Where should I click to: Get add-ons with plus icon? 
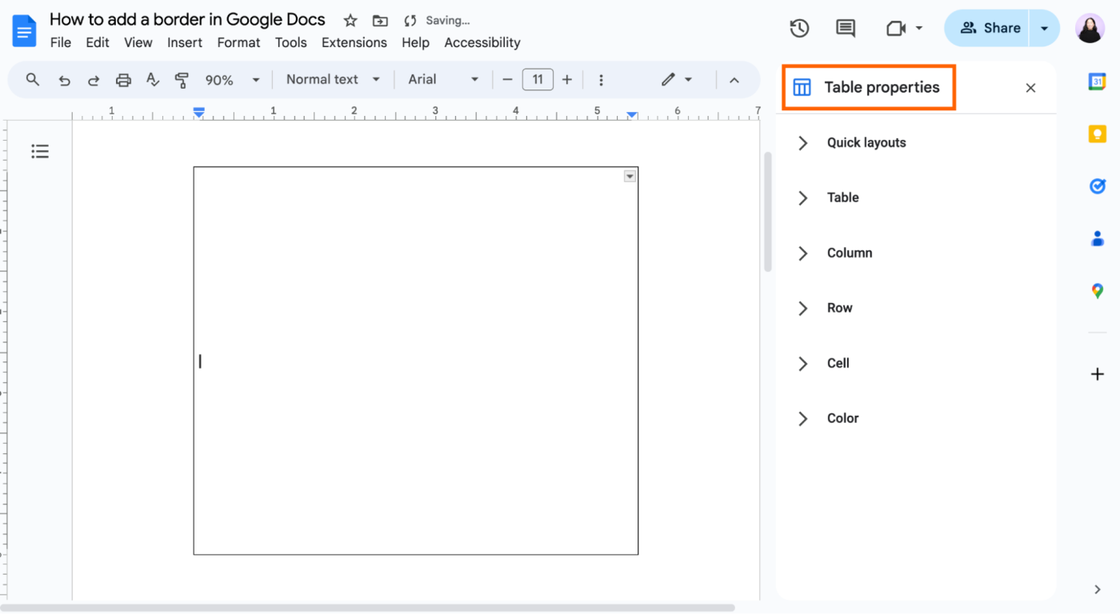[x=1097, y=374]
